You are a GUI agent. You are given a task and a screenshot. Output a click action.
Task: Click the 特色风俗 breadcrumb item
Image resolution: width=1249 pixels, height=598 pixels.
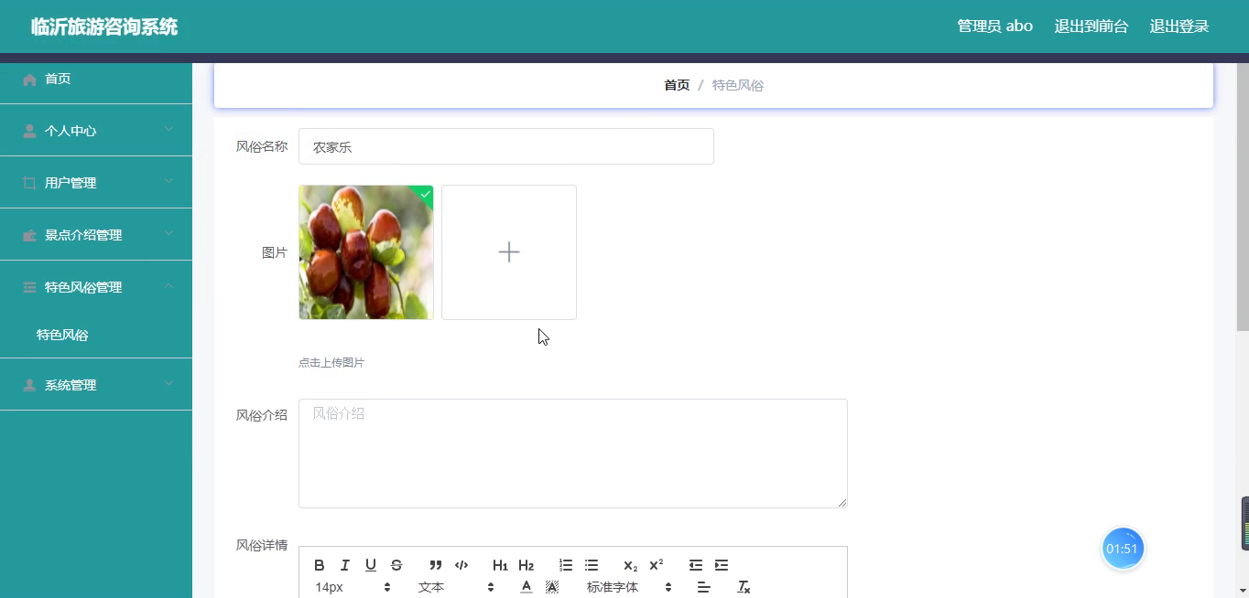coord(738,85)
